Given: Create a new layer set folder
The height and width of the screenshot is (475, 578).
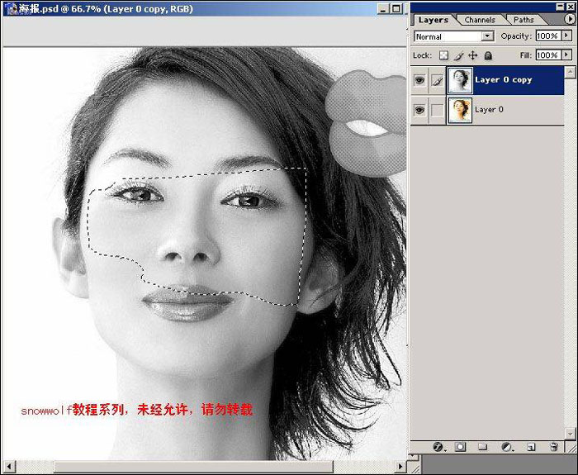Looking at the screenshot, I should (484, 447).
